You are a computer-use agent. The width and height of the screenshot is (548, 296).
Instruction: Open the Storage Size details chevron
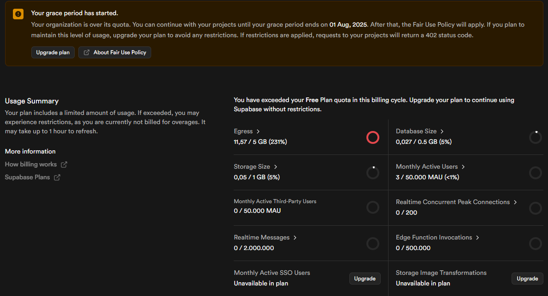pos(276,167)
